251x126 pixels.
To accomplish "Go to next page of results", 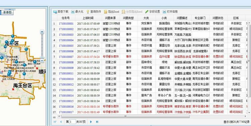I will coord(91,122).
